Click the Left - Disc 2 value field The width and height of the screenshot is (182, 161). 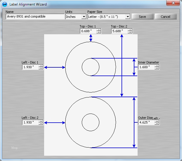coord(30,122)
